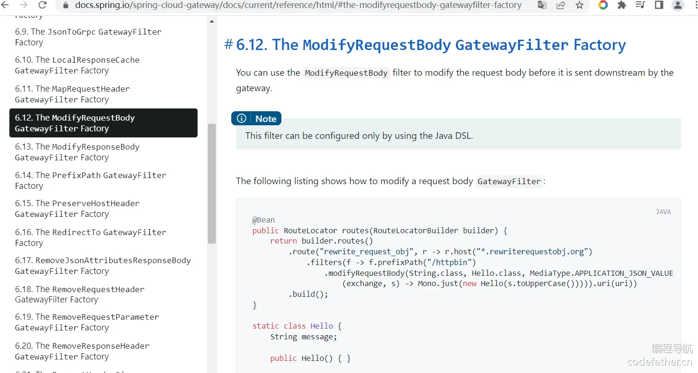Open 6.11 MapRequestHeader GatewayFilter Factory
Viewport: 698px width, 373px height.
click(x=72, y=94)
